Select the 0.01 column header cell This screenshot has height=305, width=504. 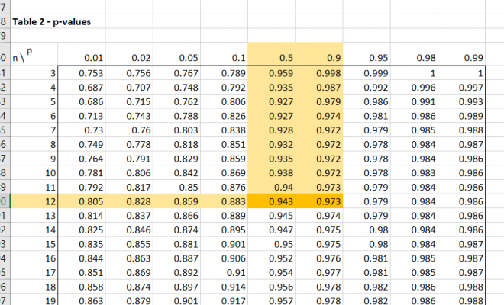coord(92,57)
